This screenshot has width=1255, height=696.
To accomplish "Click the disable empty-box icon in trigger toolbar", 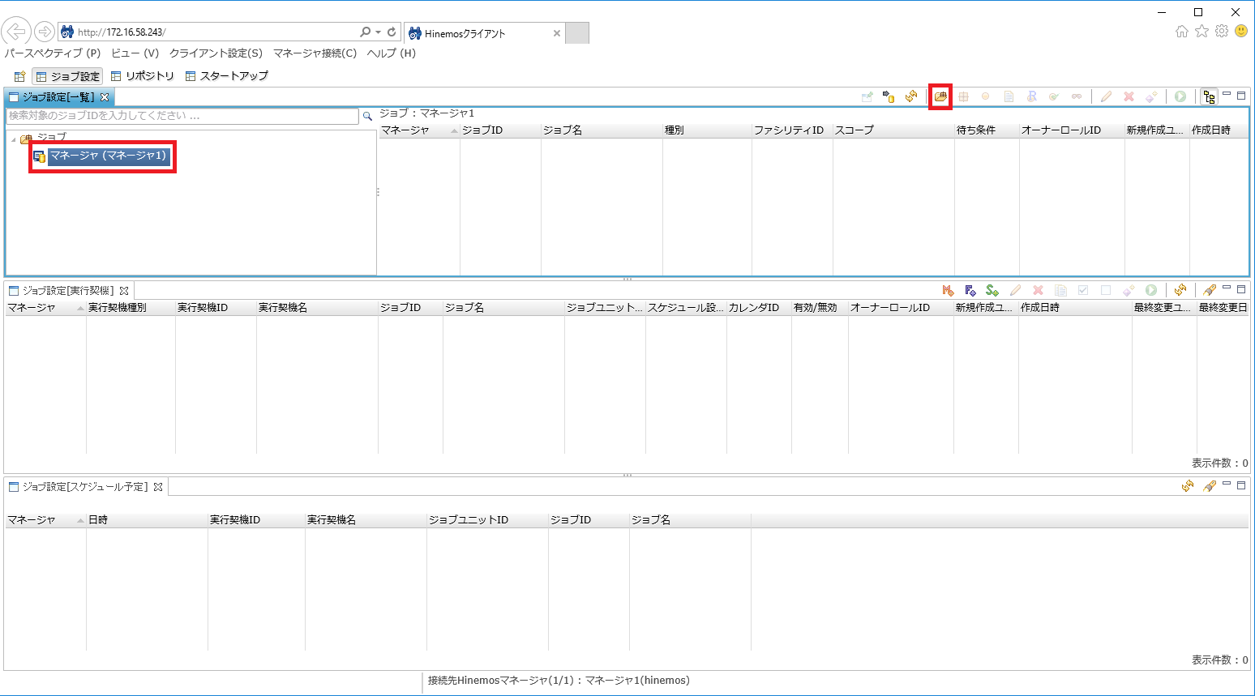I will (x=1106, y=290).
